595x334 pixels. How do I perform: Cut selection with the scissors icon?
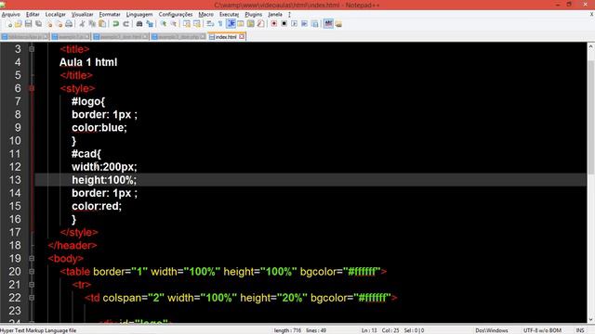click(x=82, y=24)
